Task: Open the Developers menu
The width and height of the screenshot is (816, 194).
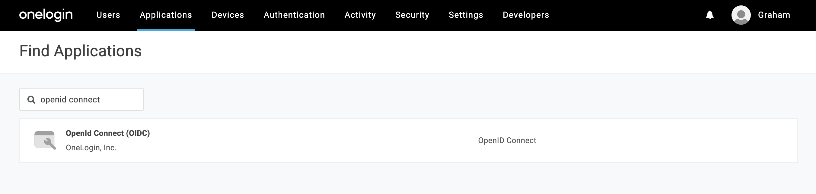Action: tap(526, 15)
